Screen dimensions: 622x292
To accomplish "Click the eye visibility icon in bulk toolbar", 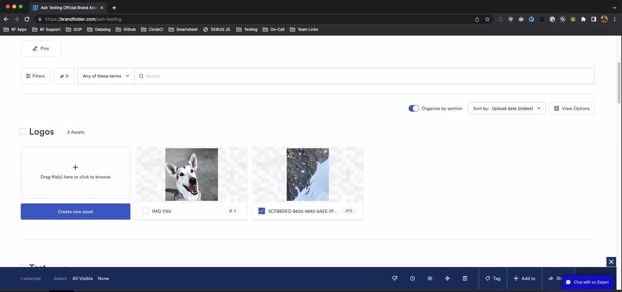I will point(430,278).
